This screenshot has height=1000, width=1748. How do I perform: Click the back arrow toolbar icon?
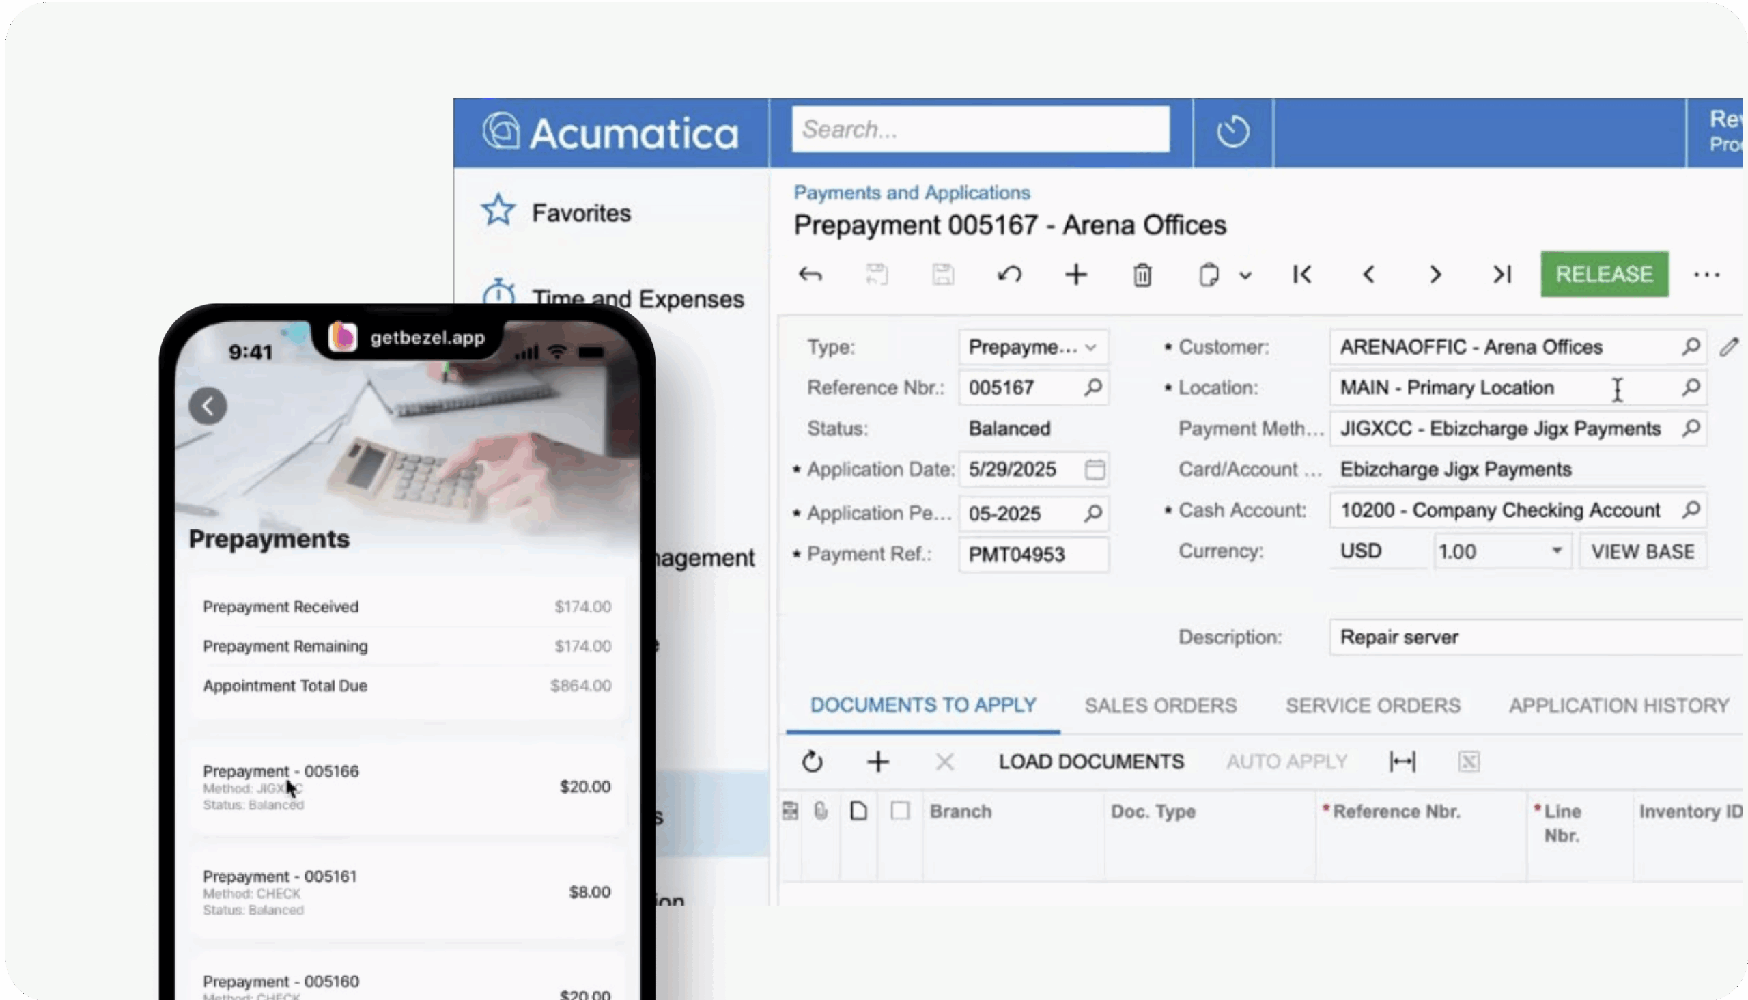pyautogui.click(x=810, y=275)
